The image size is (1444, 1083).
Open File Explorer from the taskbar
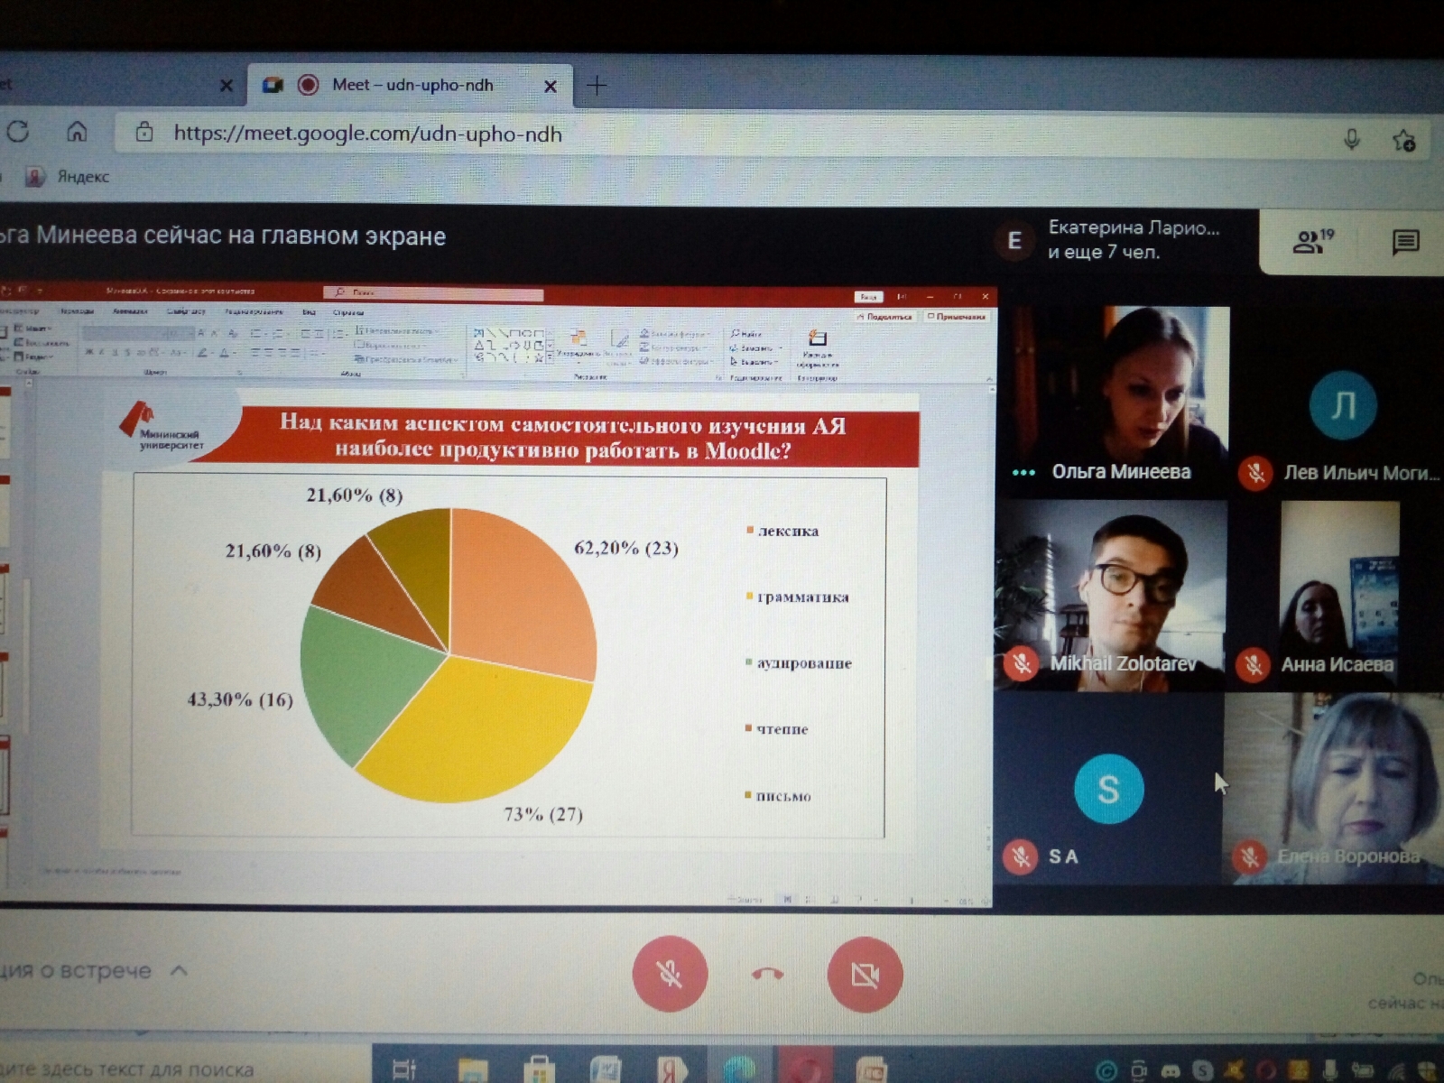point(473,1070)
